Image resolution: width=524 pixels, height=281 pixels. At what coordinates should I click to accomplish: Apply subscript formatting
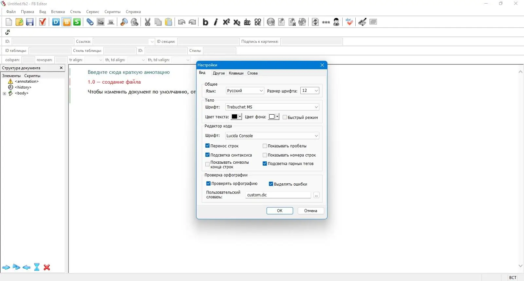coord(237,22)
